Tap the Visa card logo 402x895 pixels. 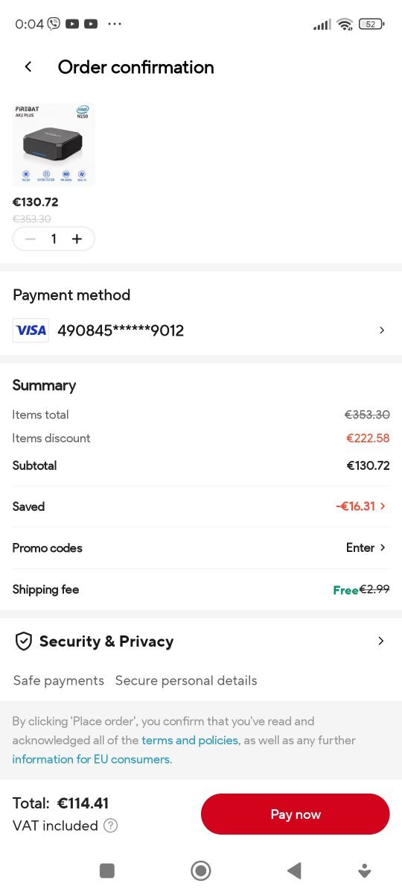(31, 330)
